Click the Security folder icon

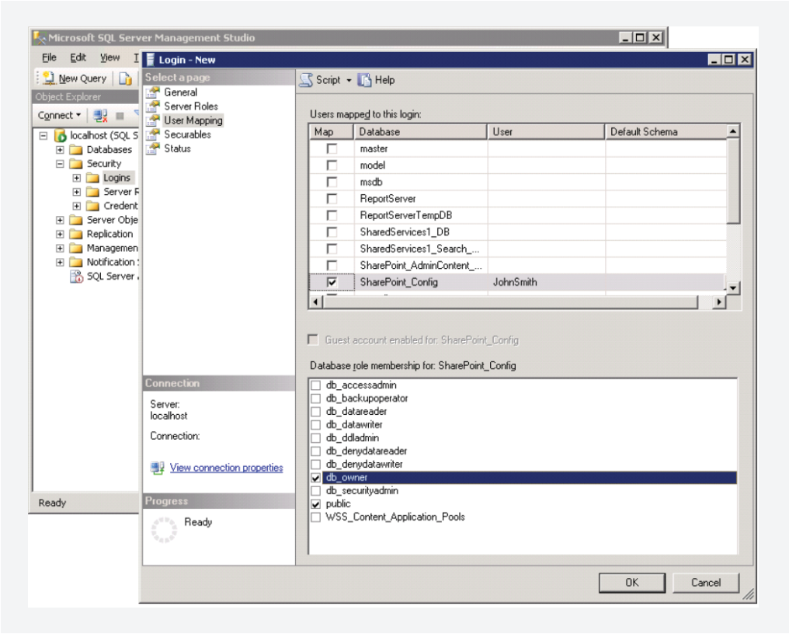coord(76,164)
